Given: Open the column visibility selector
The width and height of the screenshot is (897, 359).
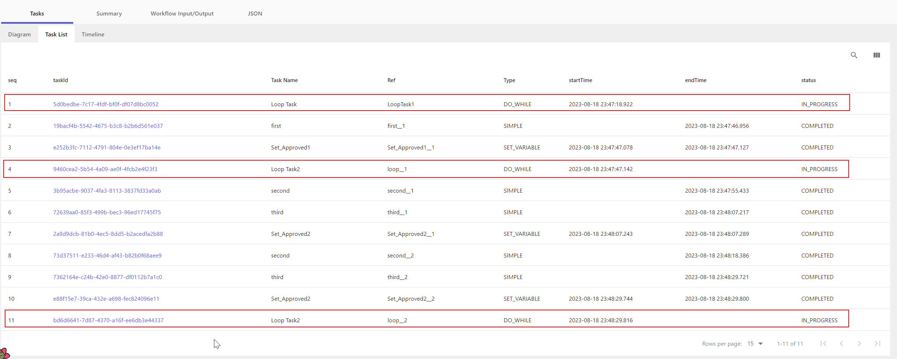Looking at the screenshot, I should (877, 55).
